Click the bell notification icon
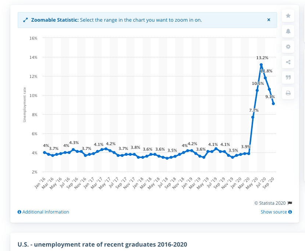 click(x=288, y=31)
